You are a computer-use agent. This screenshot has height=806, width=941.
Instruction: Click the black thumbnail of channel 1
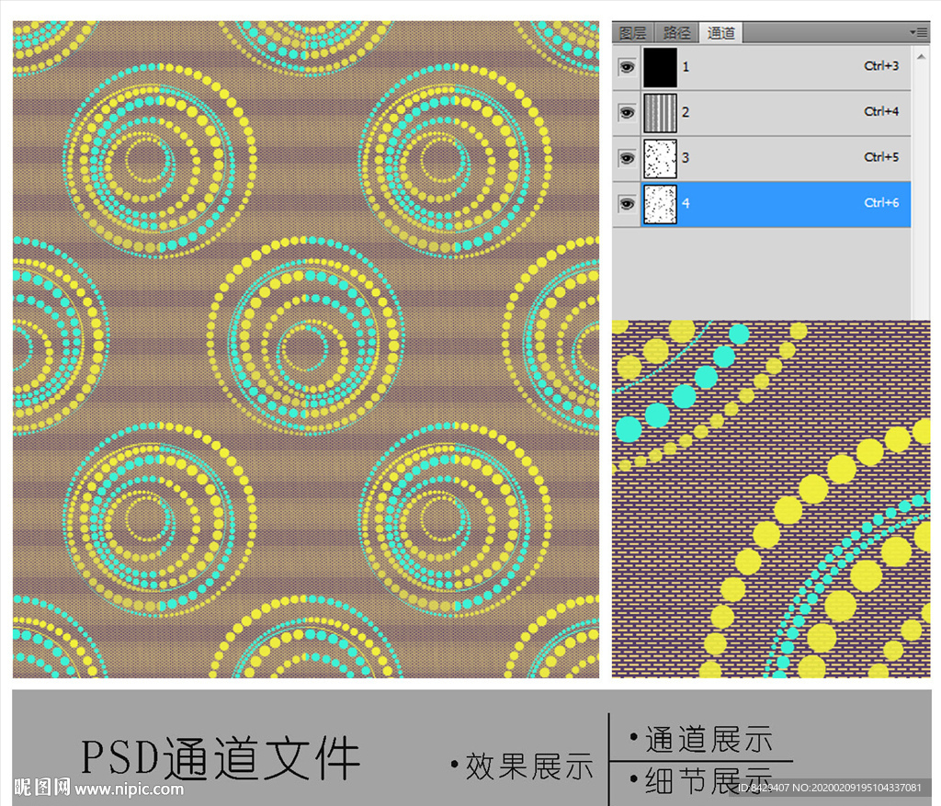660,67
